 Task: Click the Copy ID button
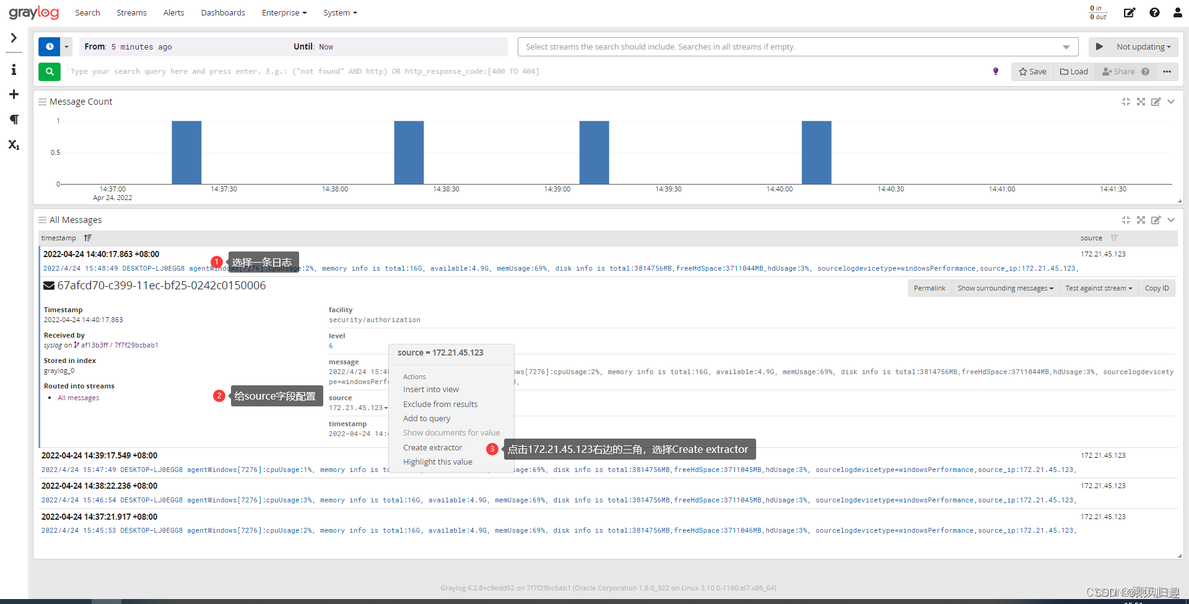[x=1157, y=287]
